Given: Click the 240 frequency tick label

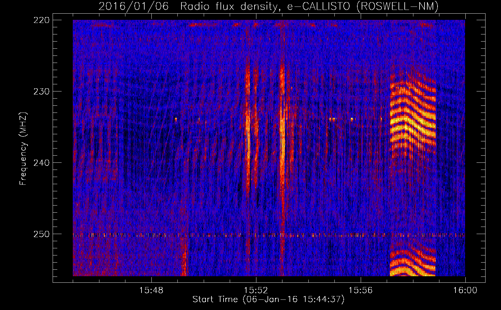Looking at the screenshot, I should point(41,163).
